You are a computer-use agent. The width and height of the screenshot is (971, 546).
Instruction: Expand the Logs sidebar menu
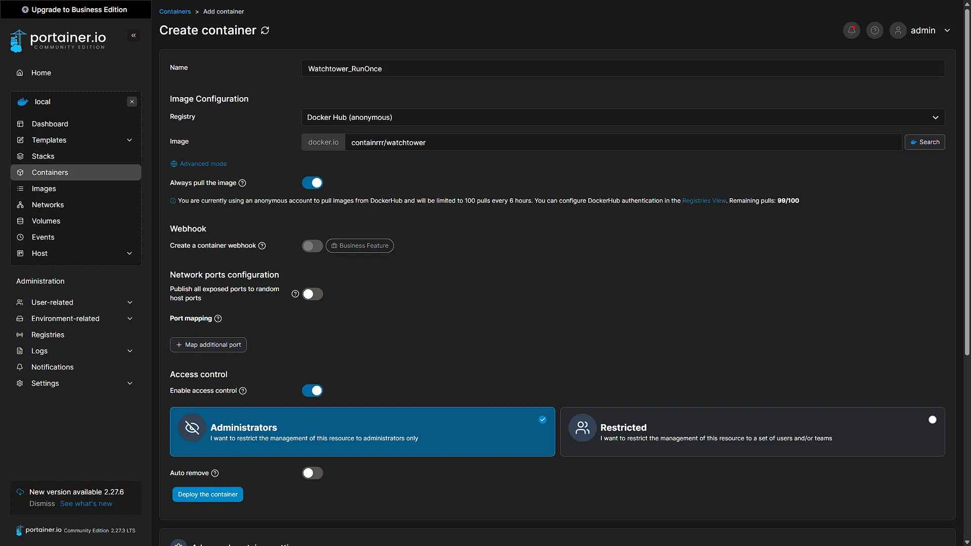coord(76,351)
